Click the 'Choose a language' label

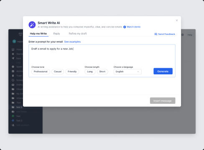(123, 67)
